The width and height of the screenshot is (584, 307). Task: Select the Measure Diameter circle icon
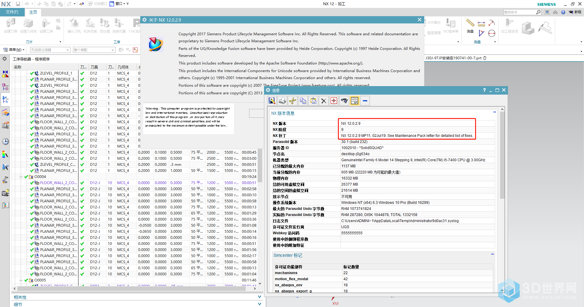[x=492, y=33]
